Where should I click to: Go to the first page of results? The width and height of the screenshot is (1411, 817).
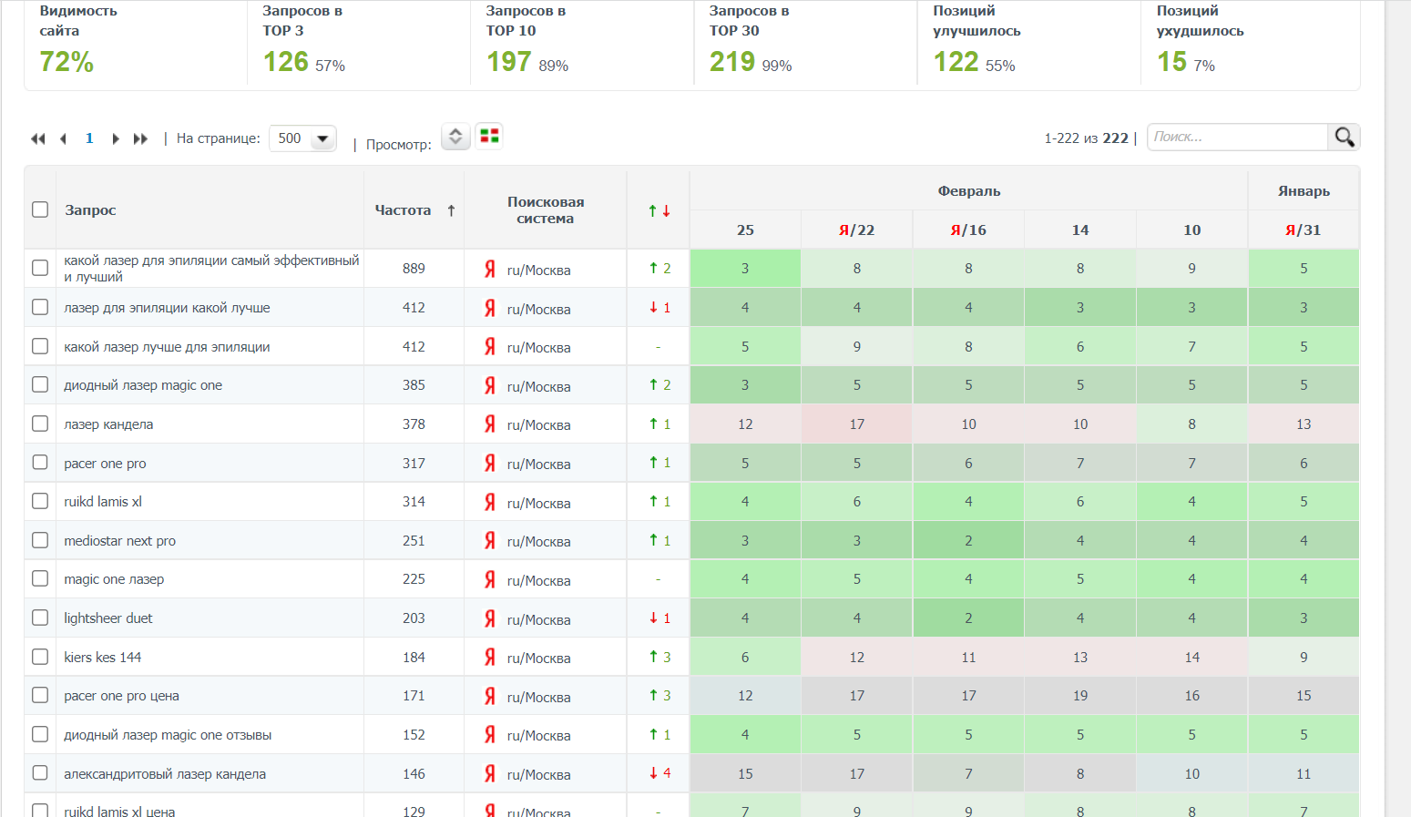click(x=38, y=138)
